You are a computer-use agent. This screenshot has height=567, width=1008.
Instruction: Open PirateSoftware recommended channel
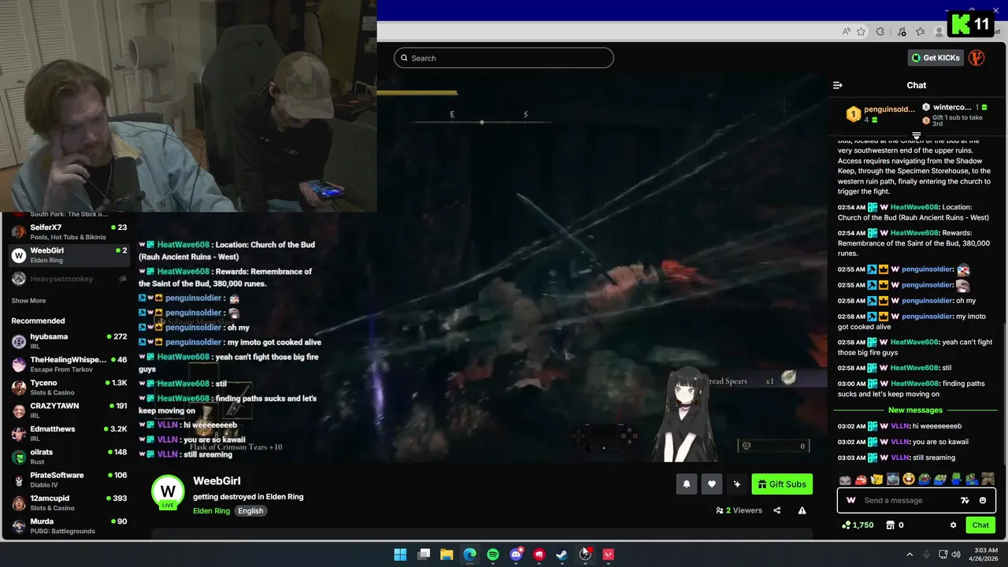point(69,480)
